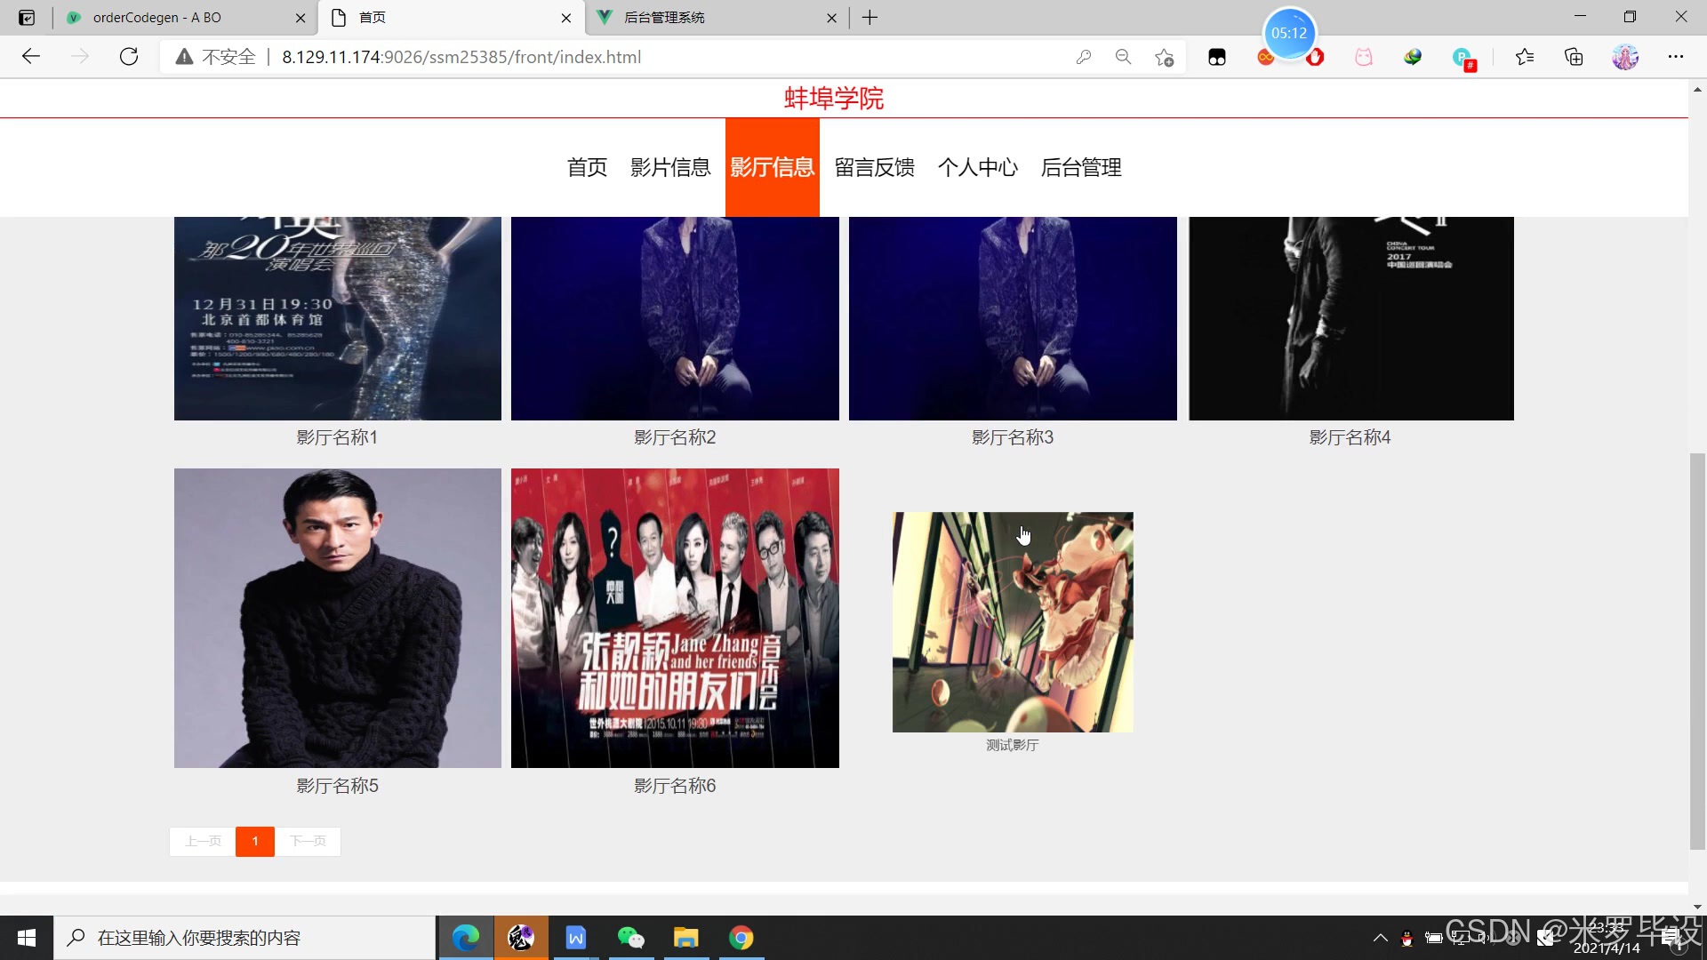This screenshot has width=1707, height=960.
Task: Open 留言反馈 navigation menu item
Action: (x=874, y=167)
